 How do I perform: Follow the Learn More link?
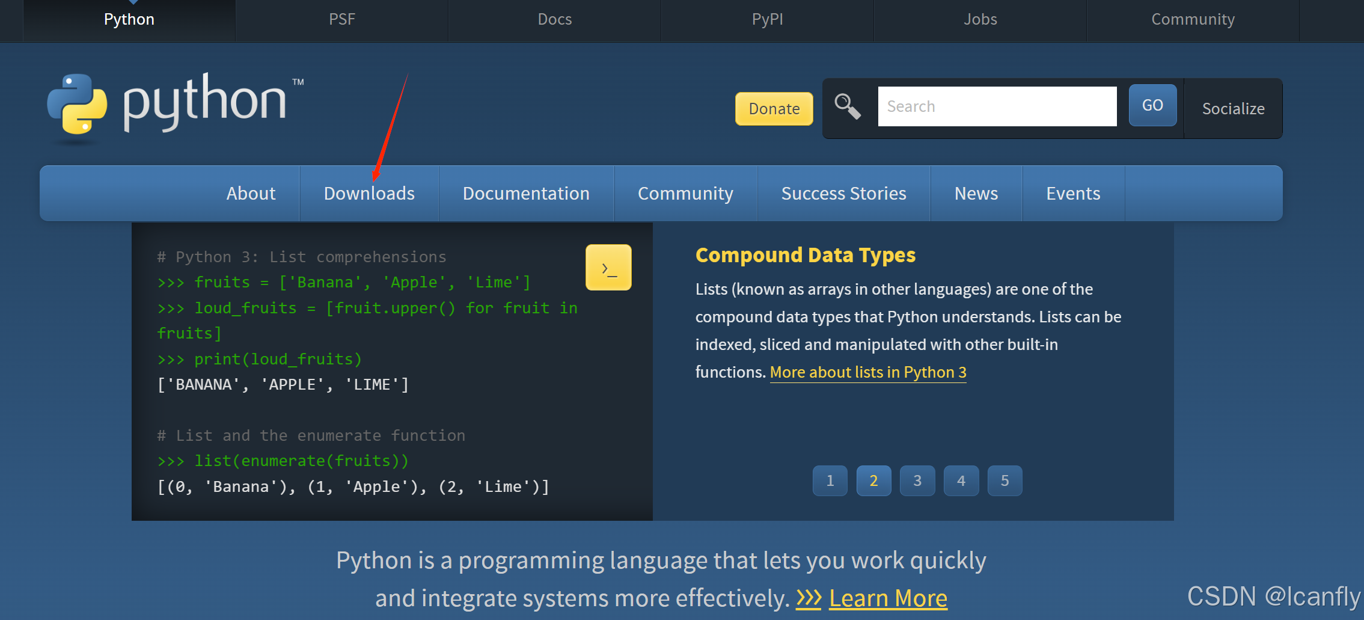pos(888,598)
